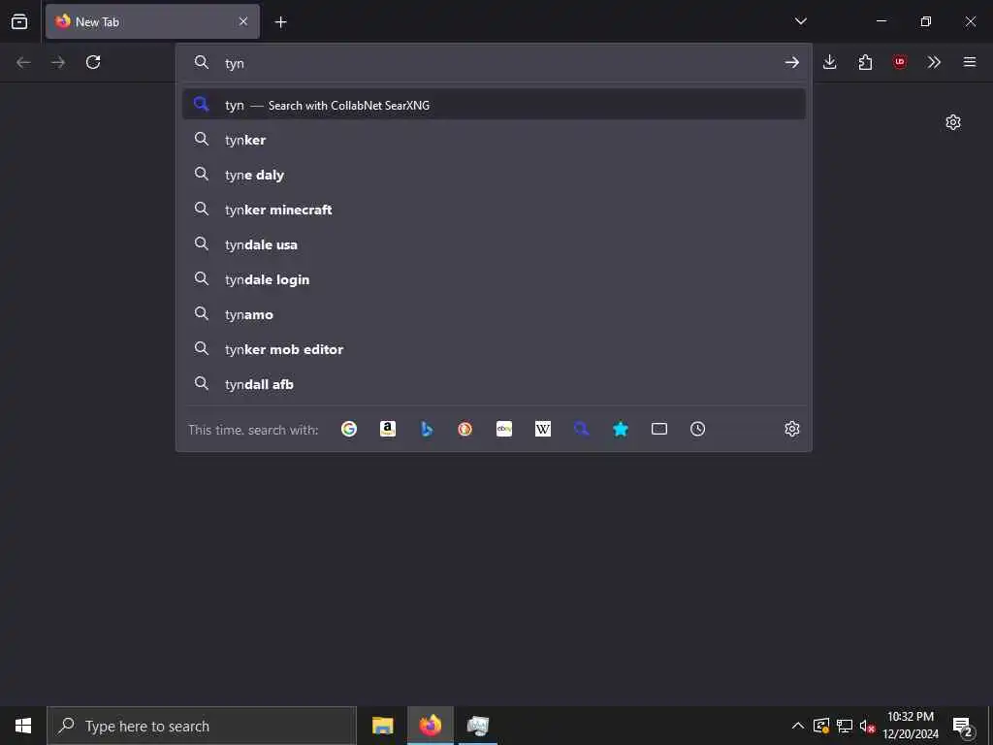
Task: Search open tabs via tab icon
Action: [x=659, y=429]
